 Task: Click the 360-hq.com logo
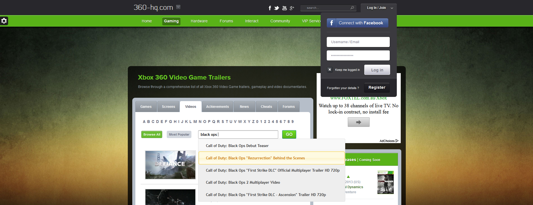point(153,8)
